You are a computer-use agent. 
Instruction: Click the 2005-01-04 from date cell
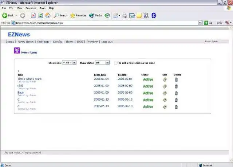[x=101, y=79]
